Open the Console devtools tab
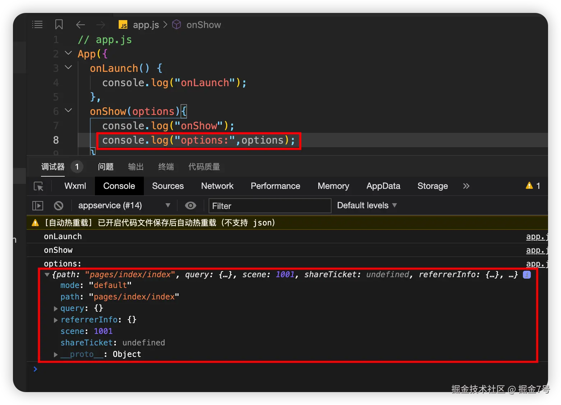561x405 pixels. (x=119, y=186)
